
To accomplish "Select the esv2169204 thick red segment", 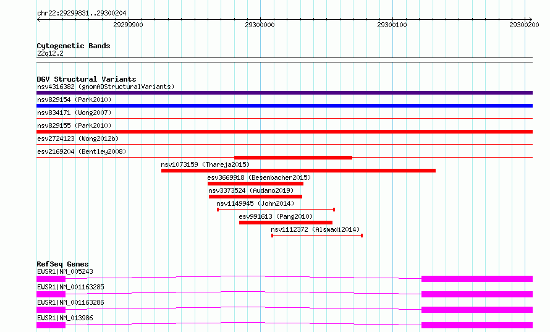I will click(x=294, y=158).
